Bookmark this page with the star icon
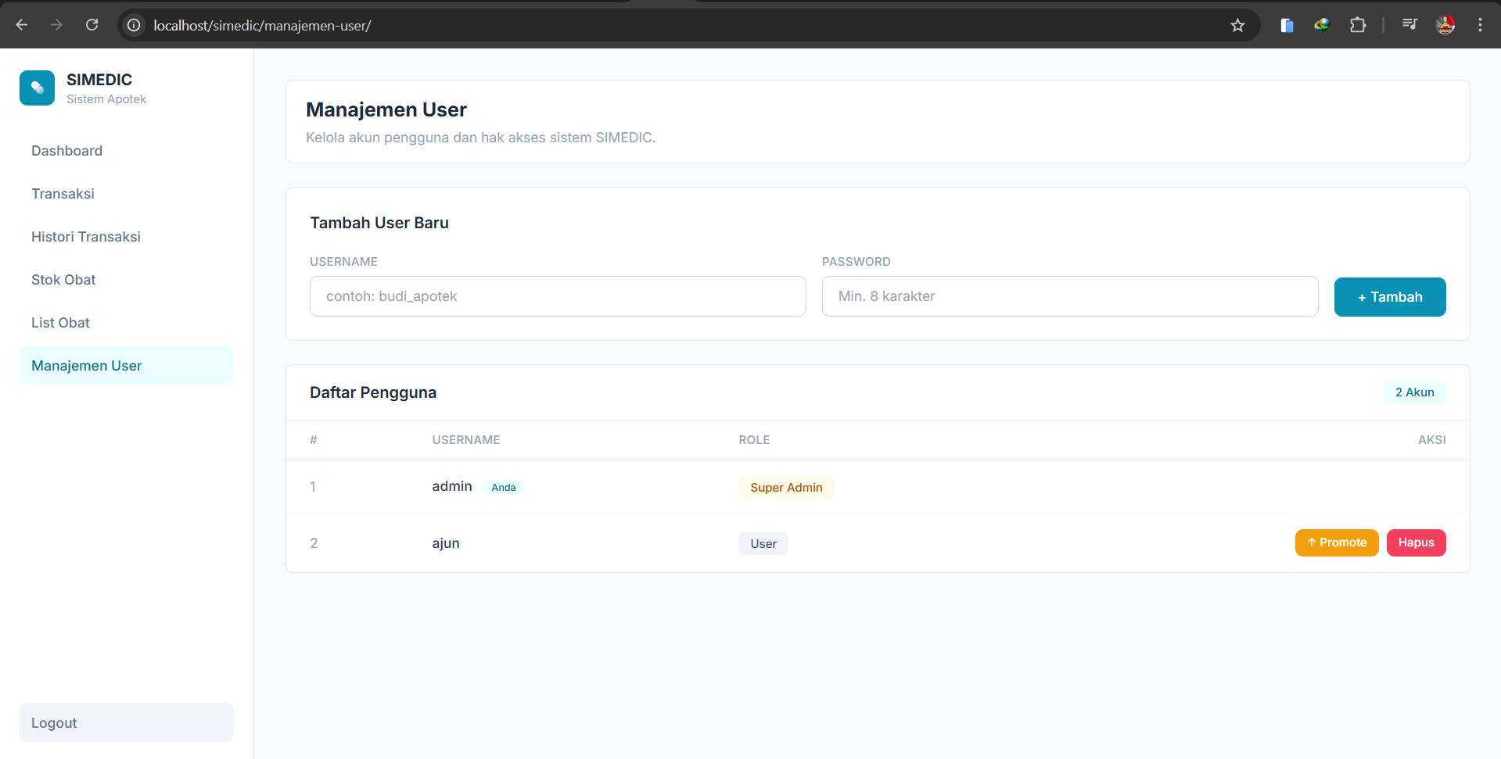This screenshot has width=1501, height=759. click(x=1237, y=25)
